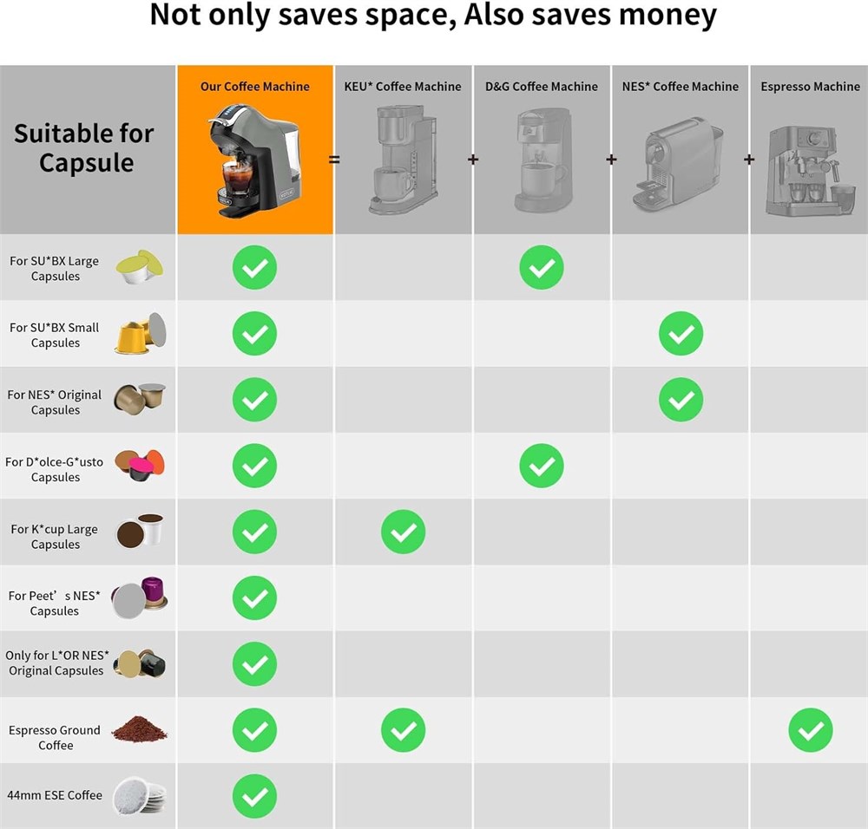Click D&G checkmark for D*olce-G*usto Capsules
This screenshot has width=868, height=829.
click(x=541, y=466)
